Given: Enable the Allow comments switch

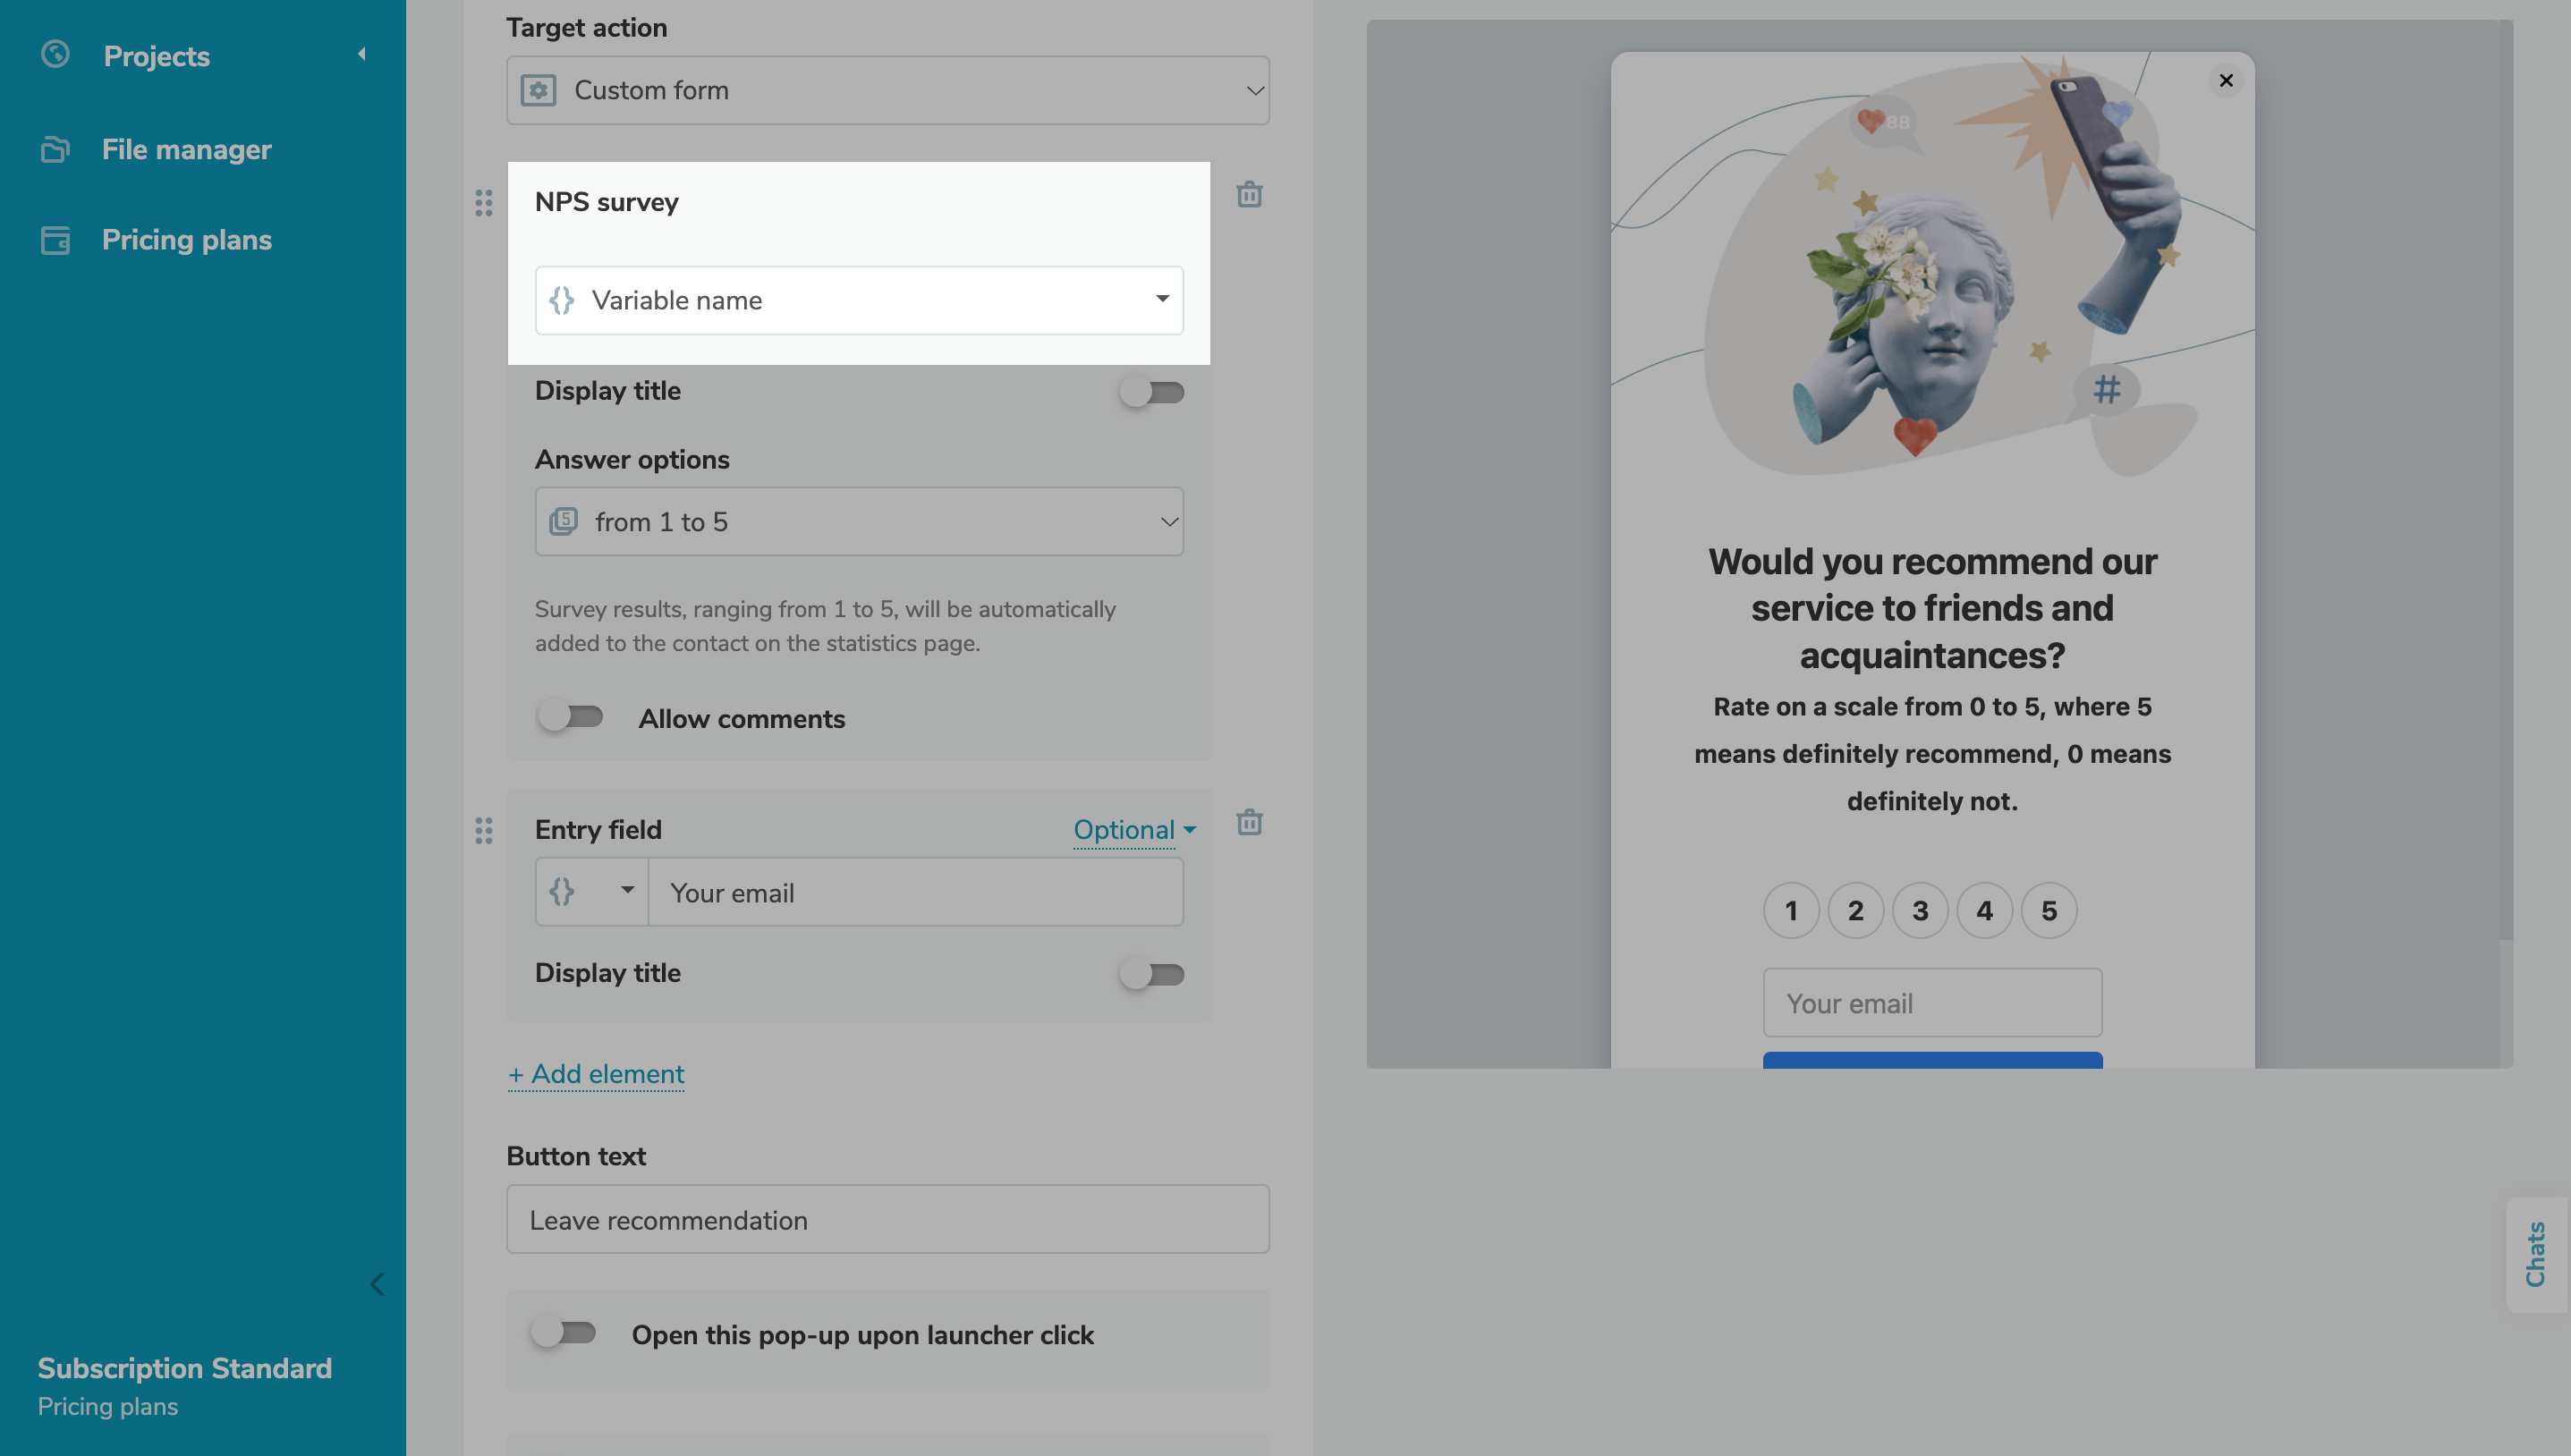Looking at the screenshot, I should (570, 717).
